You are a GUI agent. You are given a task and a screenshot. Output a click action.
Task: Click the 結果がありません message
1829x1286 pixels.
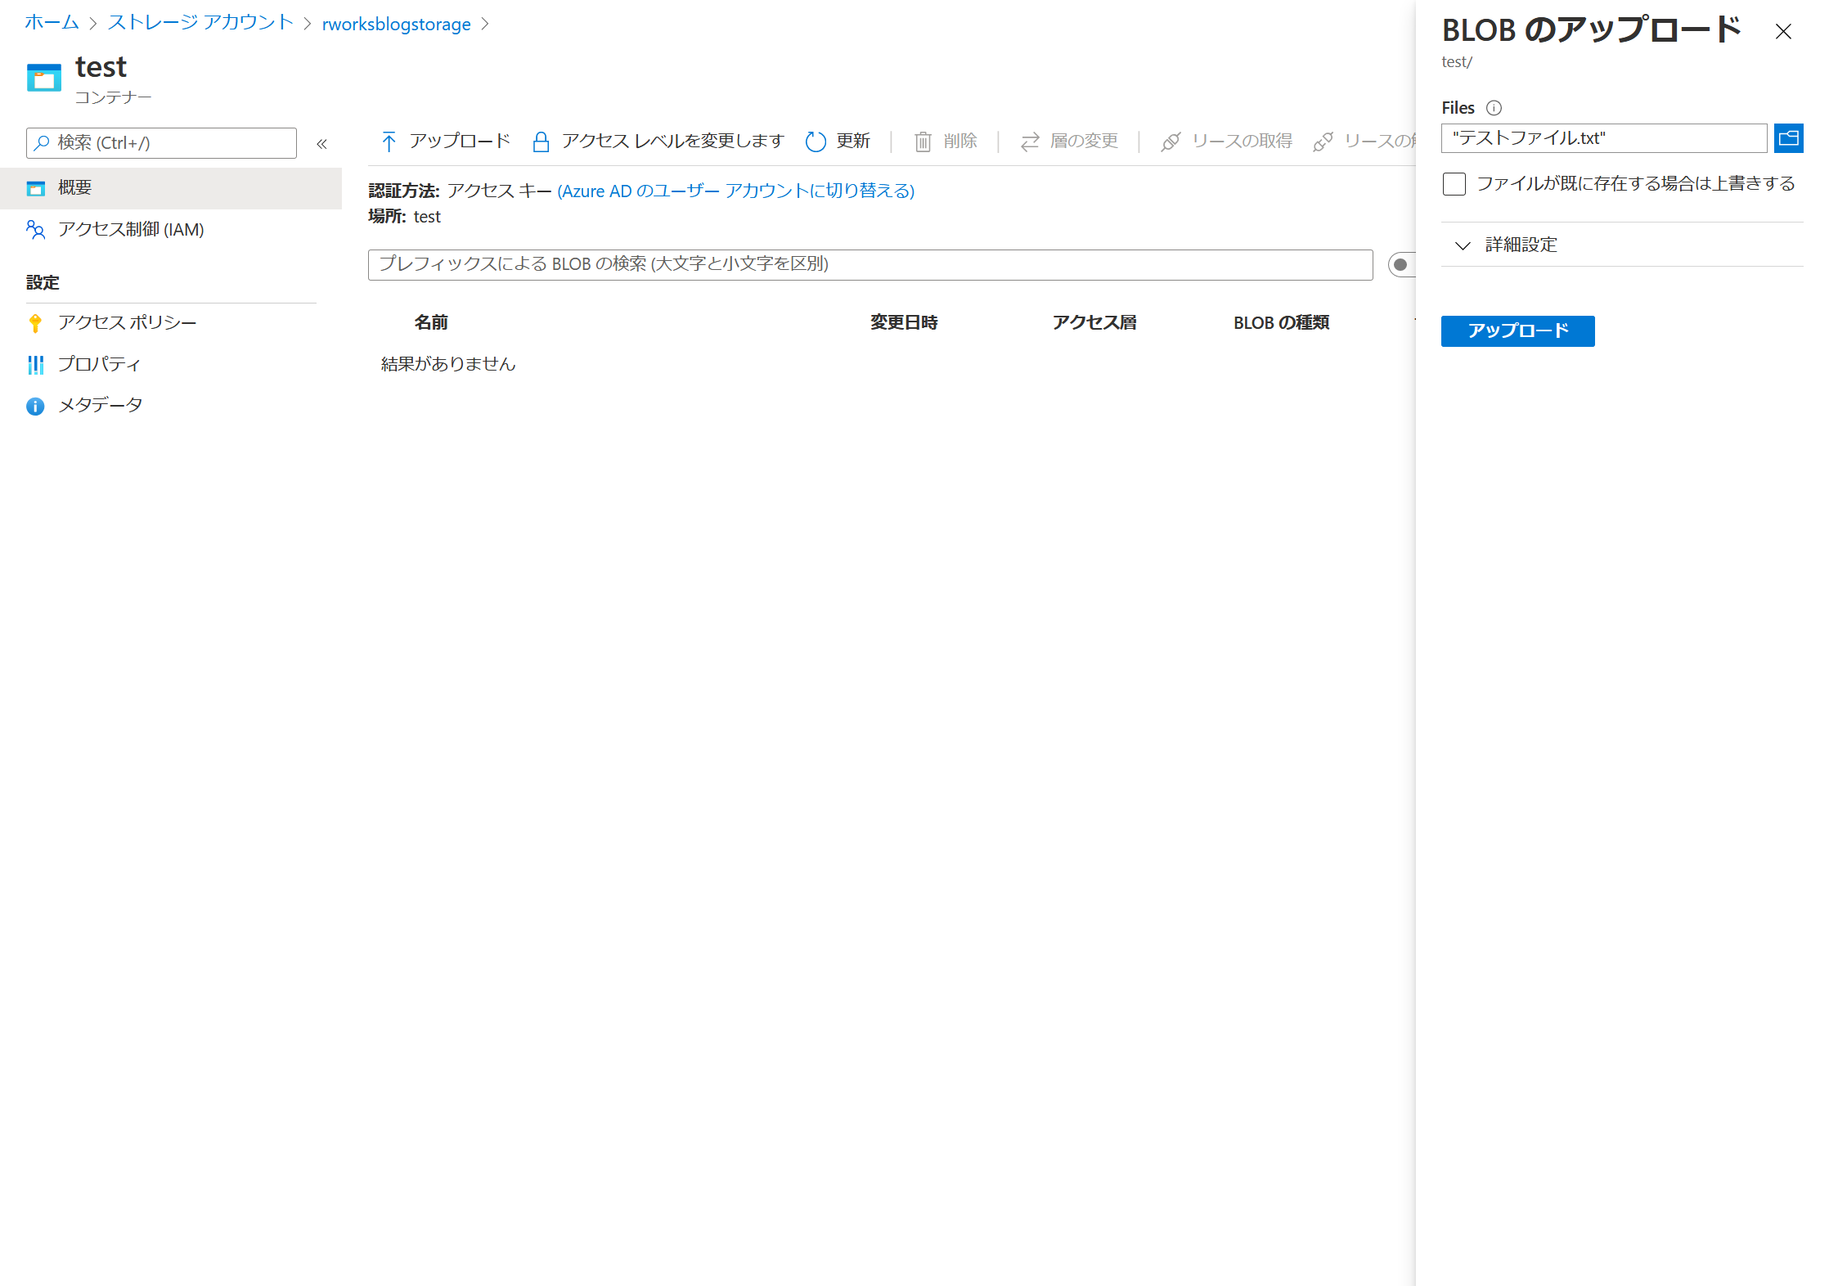(448, 364)
